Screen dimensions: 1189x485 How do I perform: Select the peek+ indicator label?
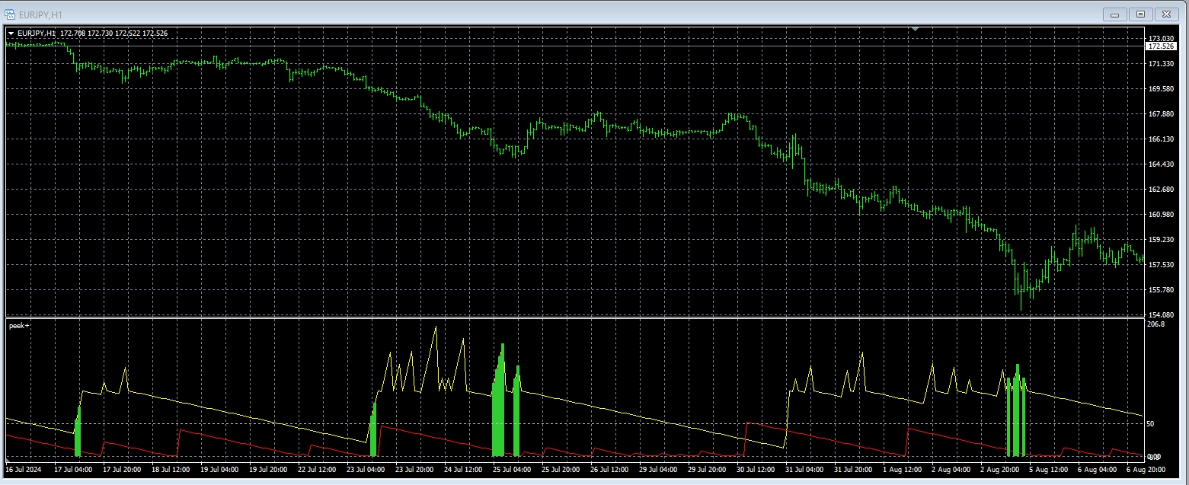(x=19, y=325)
